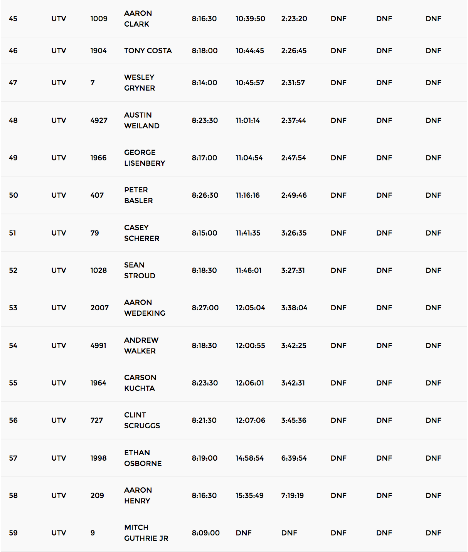Viewport: 468px width, 552px height.
Task: Click elapsed time 3:27:31
Action: click(293, 270)
